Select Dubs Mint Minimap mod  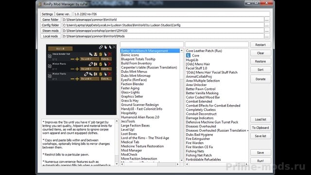[x=136, y=76]
